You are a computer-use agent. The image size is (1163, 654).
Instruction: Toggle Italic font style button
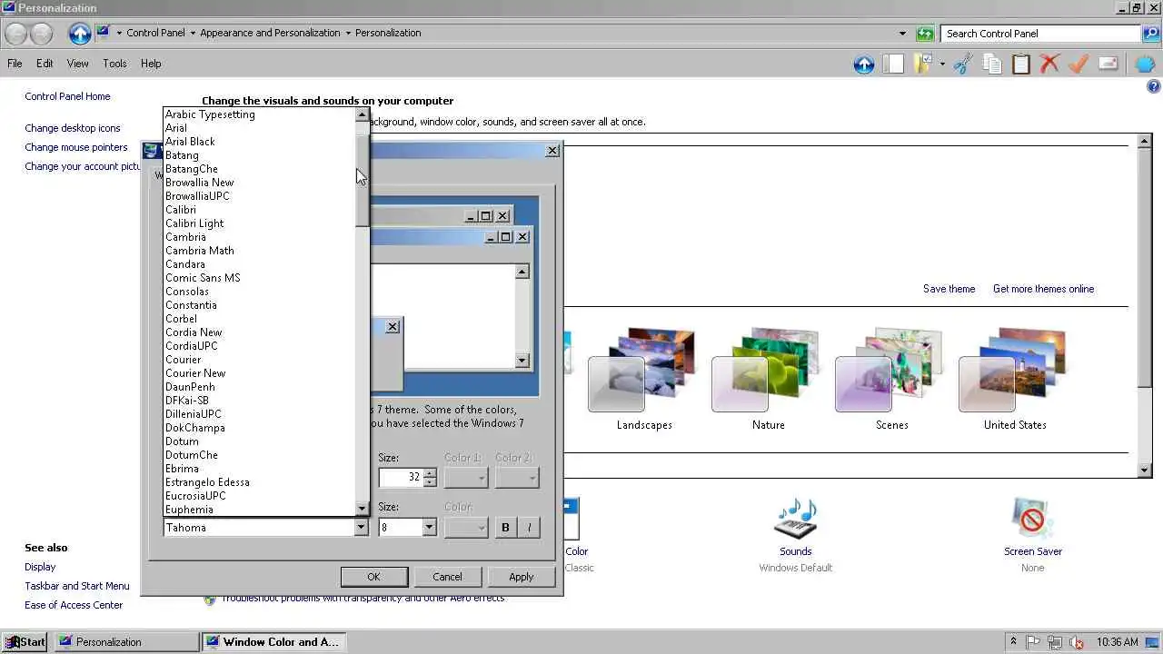529,528
